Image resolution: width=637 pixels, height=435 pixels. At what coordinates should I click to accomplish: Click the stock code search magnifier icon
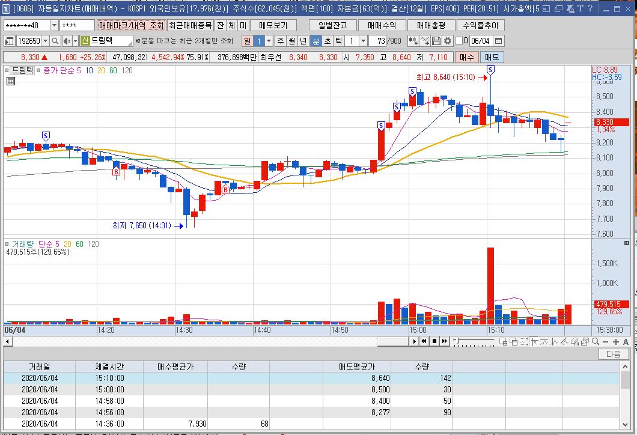click(55, 41)
